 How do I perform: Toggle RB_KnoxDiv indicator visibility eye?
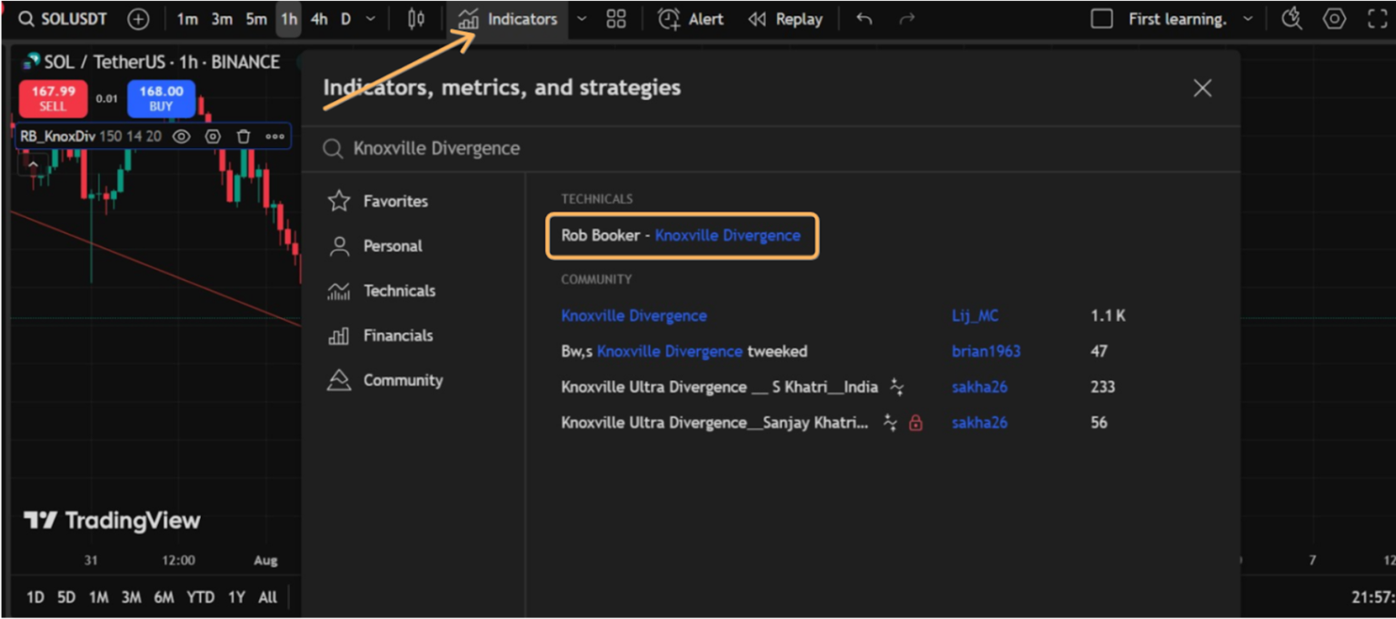pos(182,136)
